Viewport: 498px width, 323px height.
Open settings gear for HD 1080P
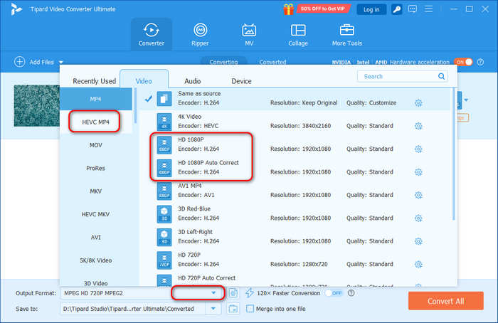tap(418, 149)
